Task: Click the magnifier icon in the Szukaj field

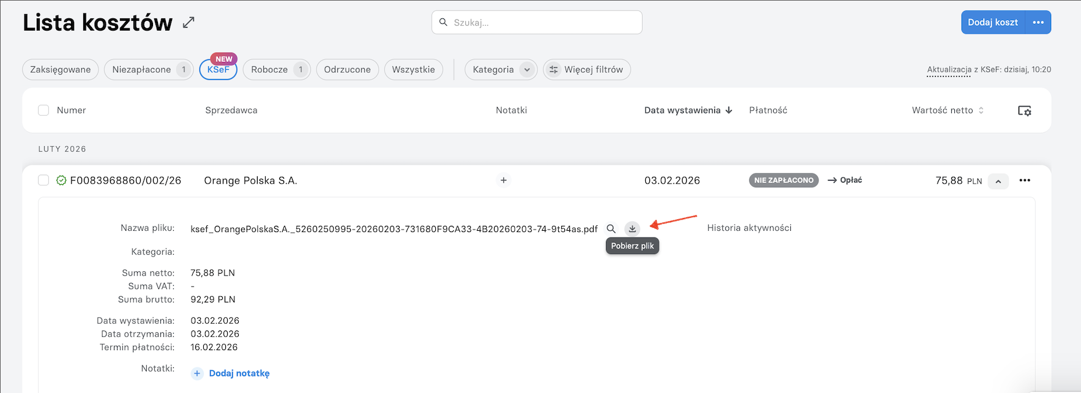Action: tap(443, 22)
